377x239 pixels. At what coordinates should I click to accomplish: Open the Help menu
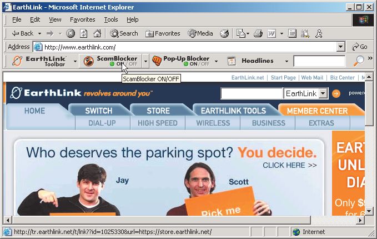(x=133, y=19)
